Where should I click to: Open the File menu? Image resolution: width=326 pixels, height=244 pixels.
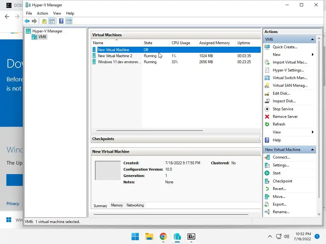pyautogui.click(x=29, y=13)
